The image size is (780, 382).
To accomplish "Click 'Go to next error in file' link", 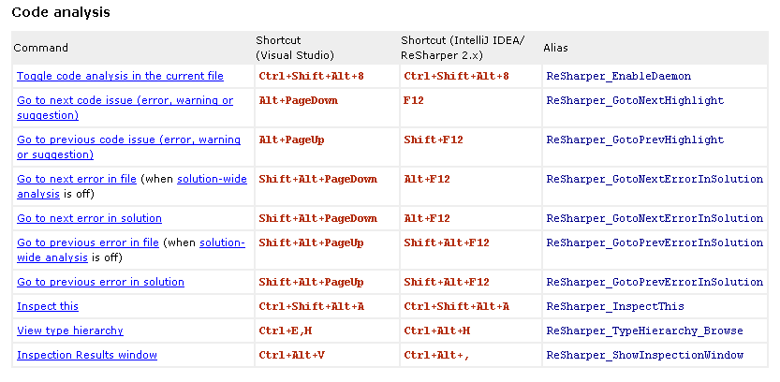I will [x=77, y=179].
